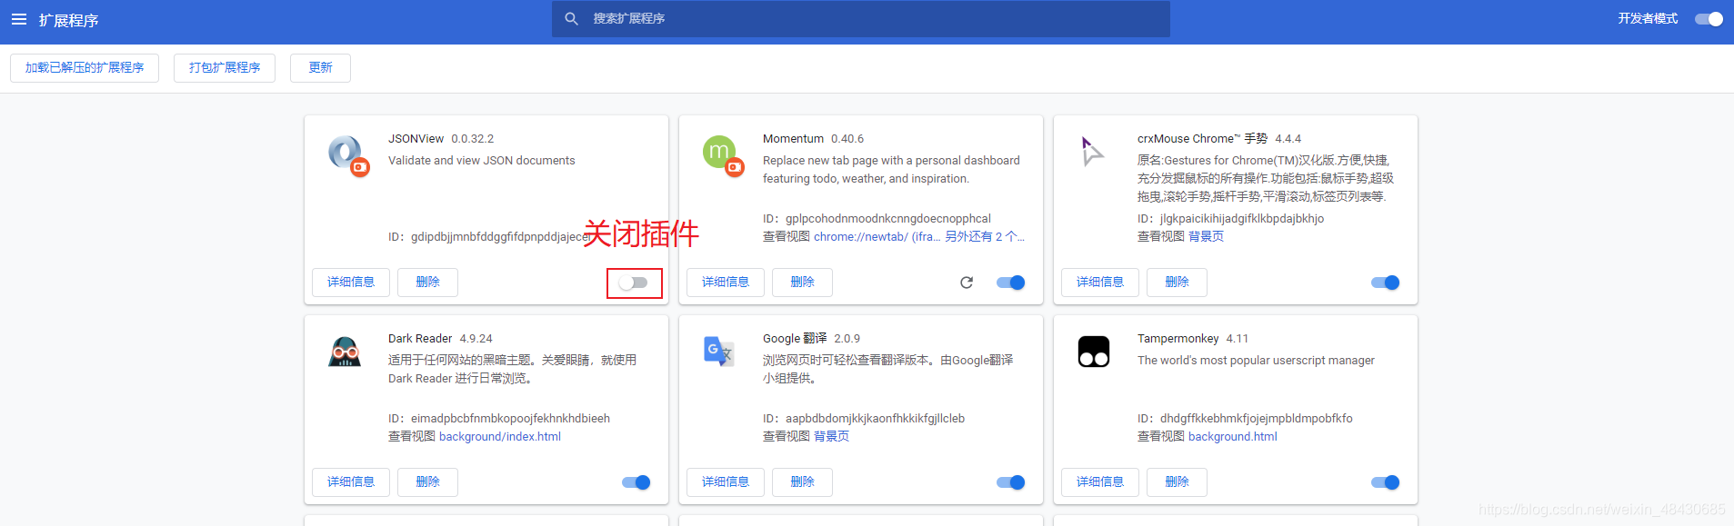1734x526 pixels.
Task: Click the Momentum extension icon
Action: coord(723,154)
